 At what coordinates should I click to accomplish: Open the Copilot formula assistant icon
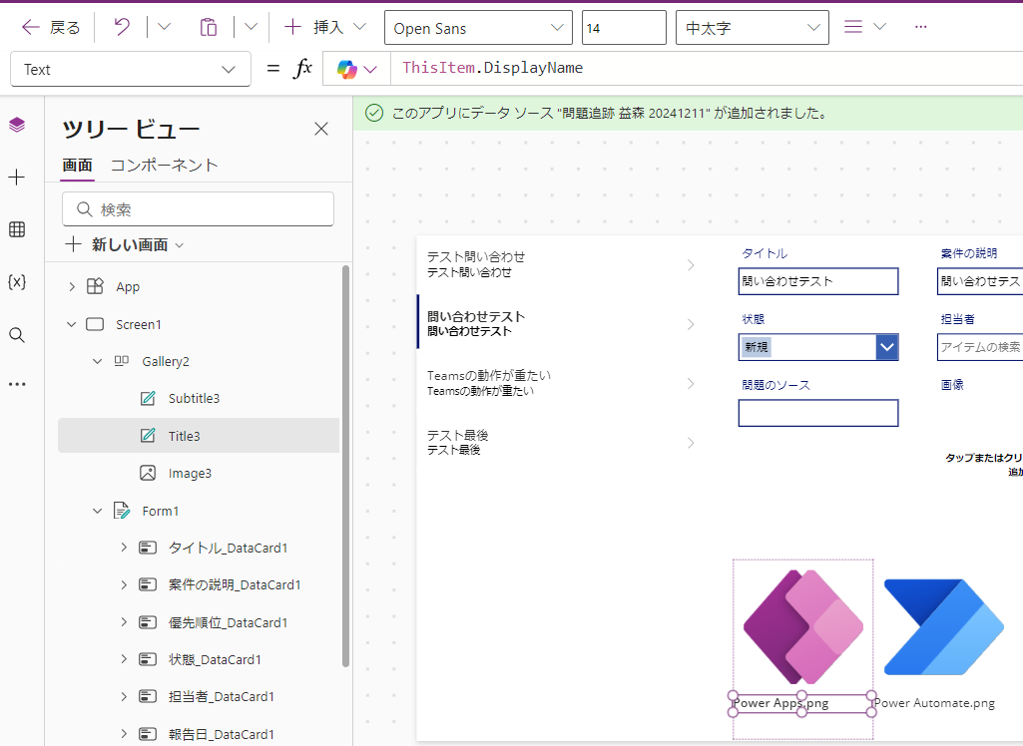coord(357,69)
